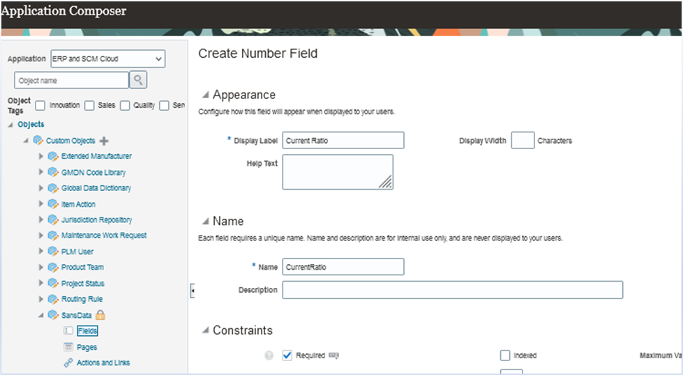683x375 pixels.
Task: Click the SansData object icon
Action: point(53,315)
